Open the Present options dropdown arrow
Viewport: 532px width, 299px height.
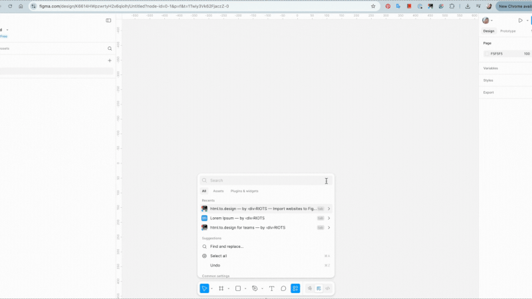pyautogui.click(x=527, y=21)
